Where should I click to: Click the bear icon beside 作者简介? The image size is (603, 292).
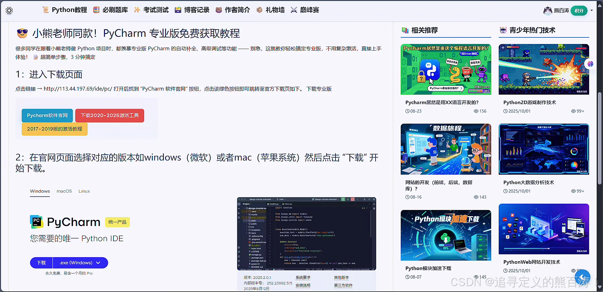pos(219,10)
